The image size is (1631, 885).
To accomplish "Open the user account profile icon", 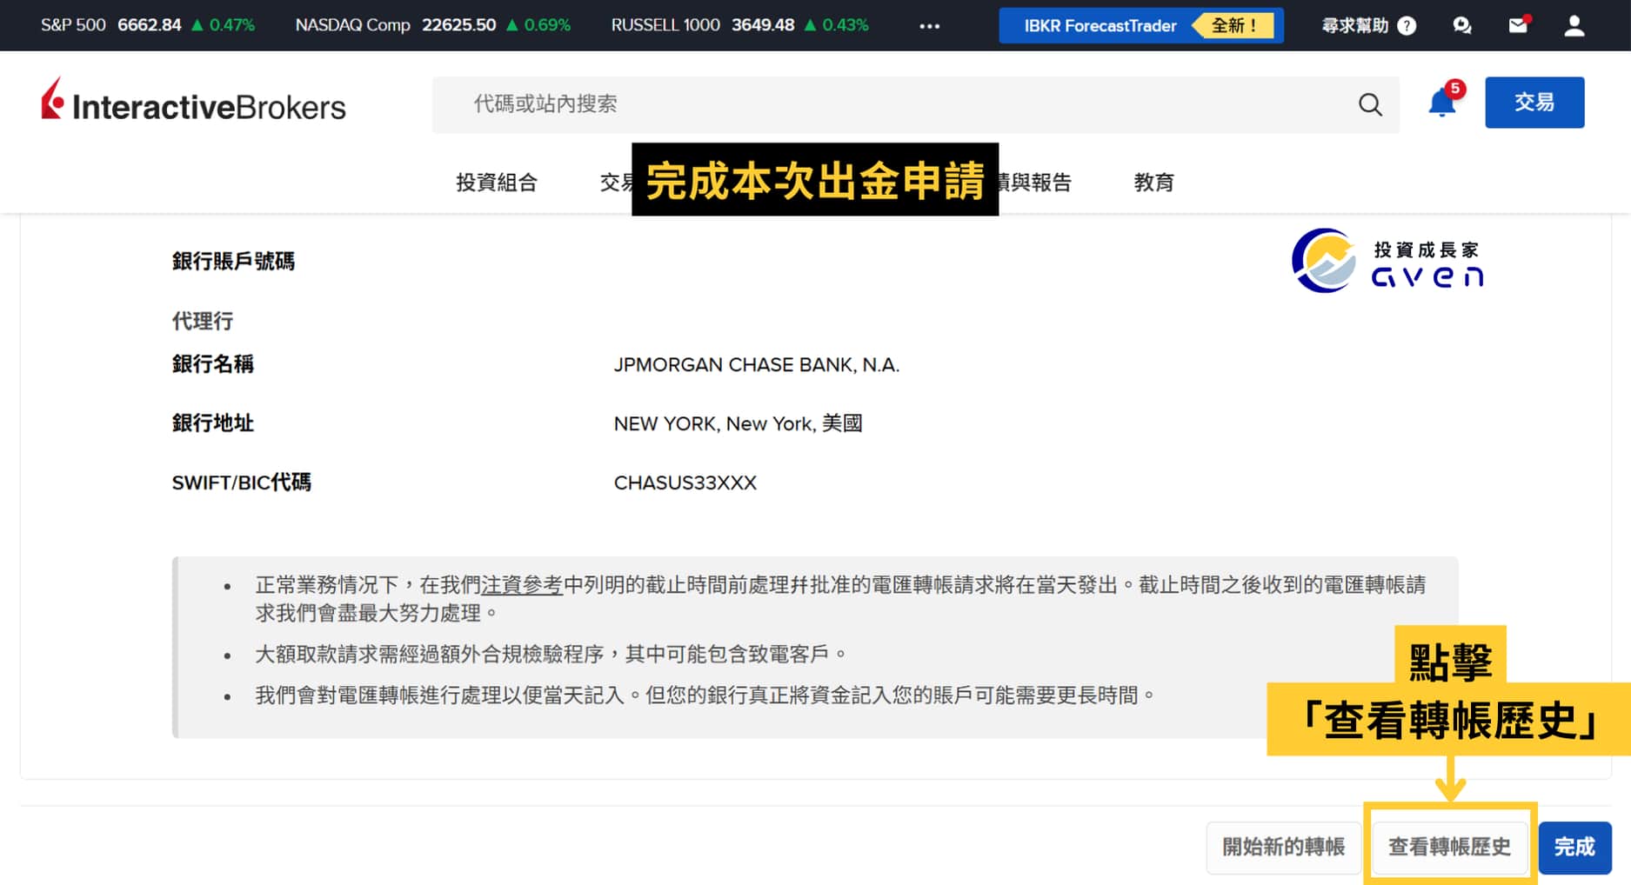I will point(1574,25).
